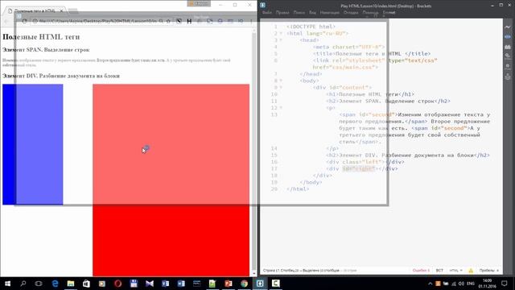Click the H extension icon in Chrome toolbar
The image size is (515, 290).
click(189, 21)
